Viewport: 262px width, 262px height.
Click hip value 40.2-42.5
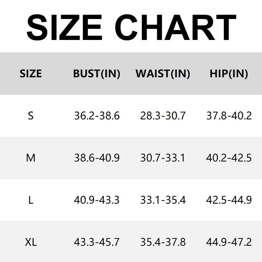click(229, 158)
